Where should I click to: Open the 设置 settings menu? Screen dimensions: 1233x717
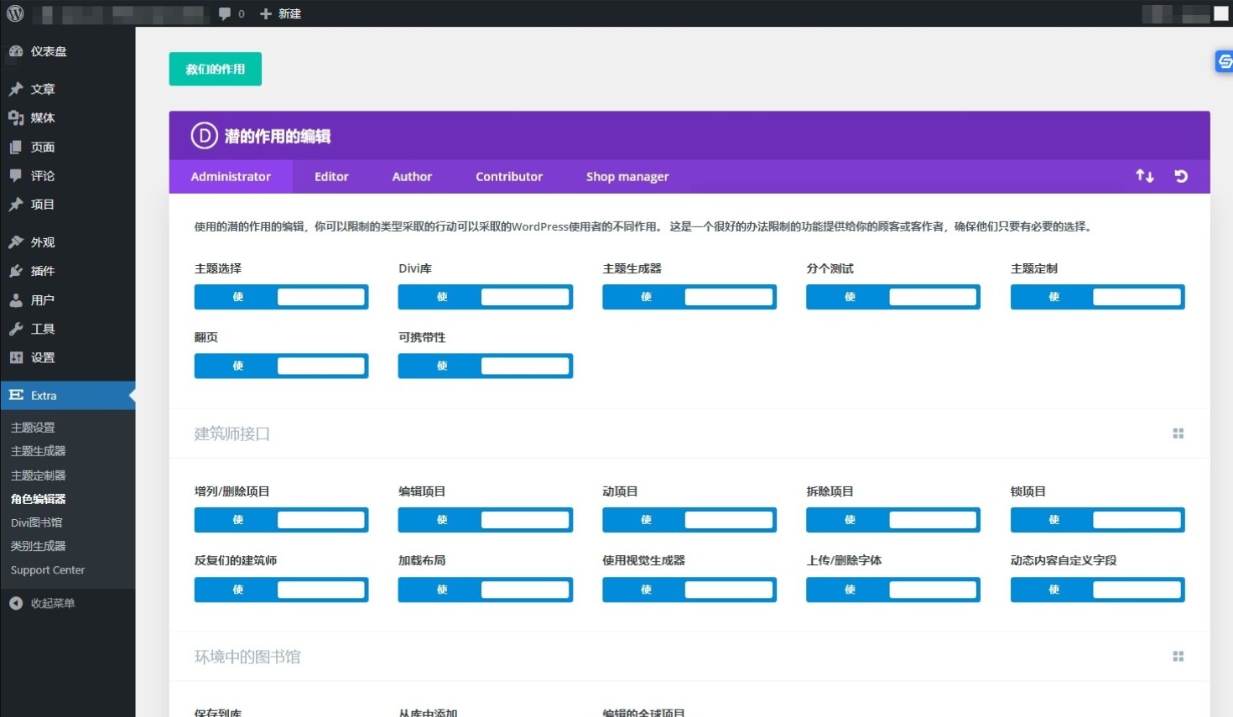tap(67, 358)
